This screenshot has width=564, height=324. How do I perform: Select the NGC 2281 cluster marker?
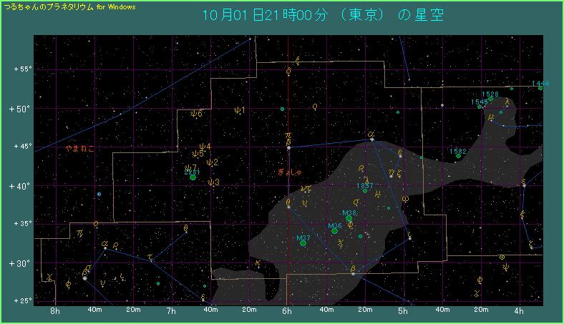[193, 177]
